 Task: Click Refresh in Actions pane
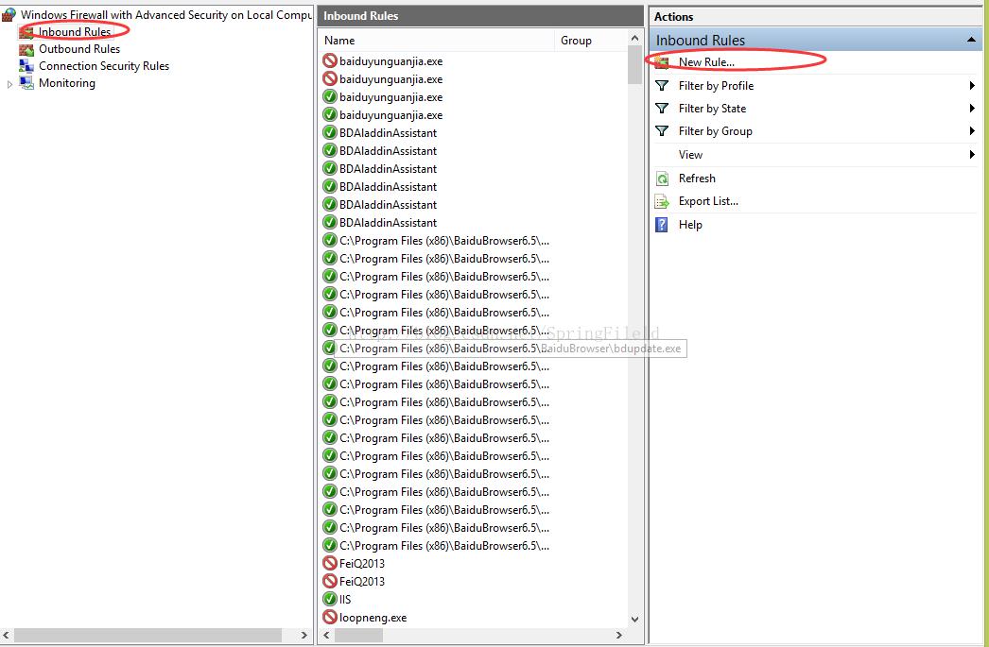click(x=697, y=179)
